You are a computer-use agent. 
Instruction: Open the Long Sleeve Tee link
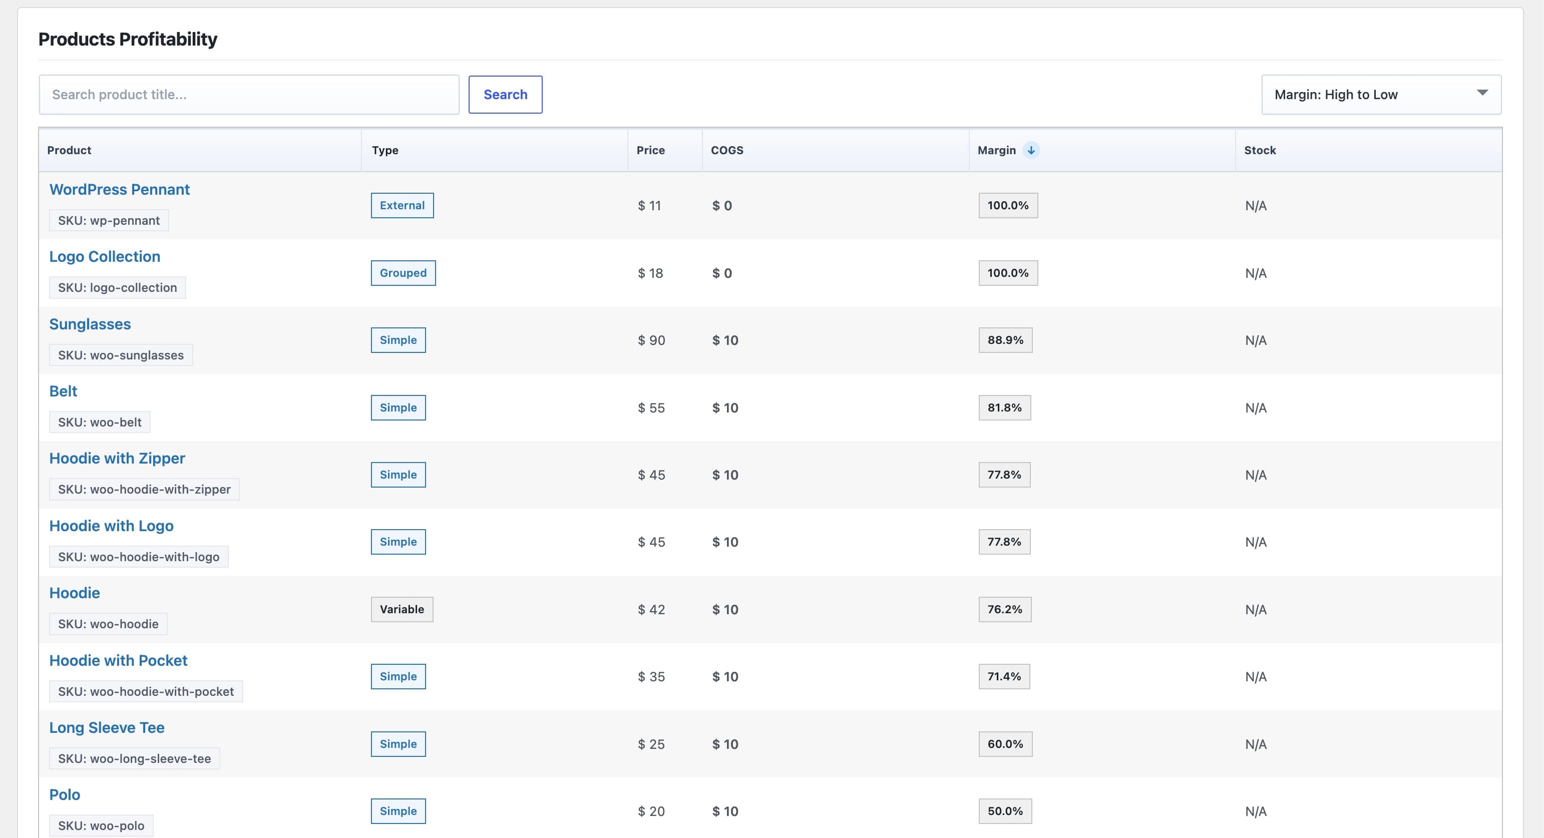(x=107, y=728)
